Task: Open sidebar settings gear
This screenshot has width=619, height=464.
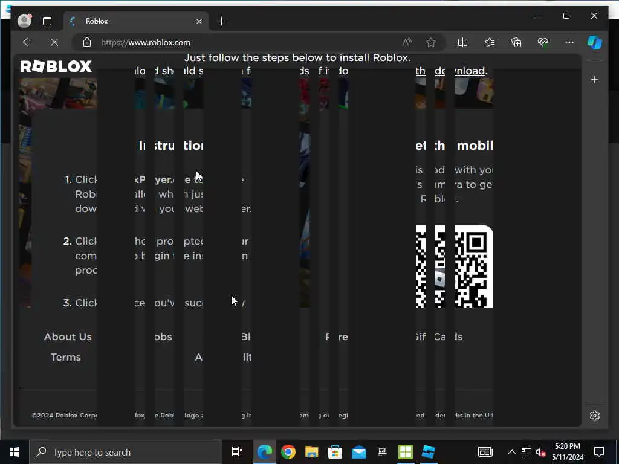Action: [595, 416]
